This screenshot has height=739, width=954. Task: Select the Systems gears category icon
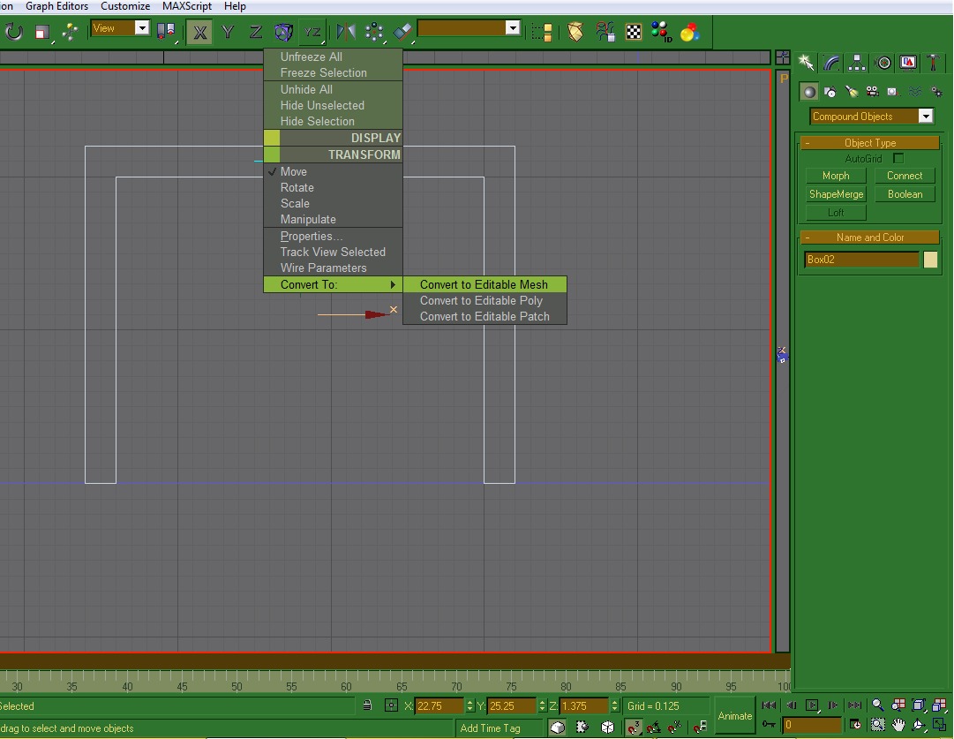tap(936, 92)
